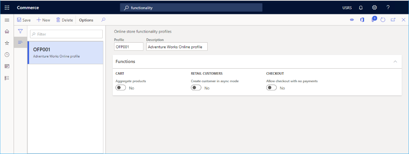Click the Commerce title text
The height and width of the screenshot is (154, 409).
pos(28,8)
